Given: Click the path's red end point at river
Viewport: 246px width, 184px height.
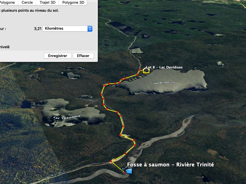Looking at the screenshot, I should pyautogui.click(x=125, y=173).
